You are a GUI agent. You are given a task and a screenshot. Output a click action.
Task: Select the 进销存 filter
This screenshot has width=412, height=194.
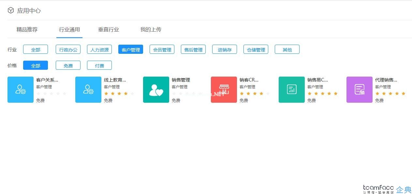tap(224, 49)
